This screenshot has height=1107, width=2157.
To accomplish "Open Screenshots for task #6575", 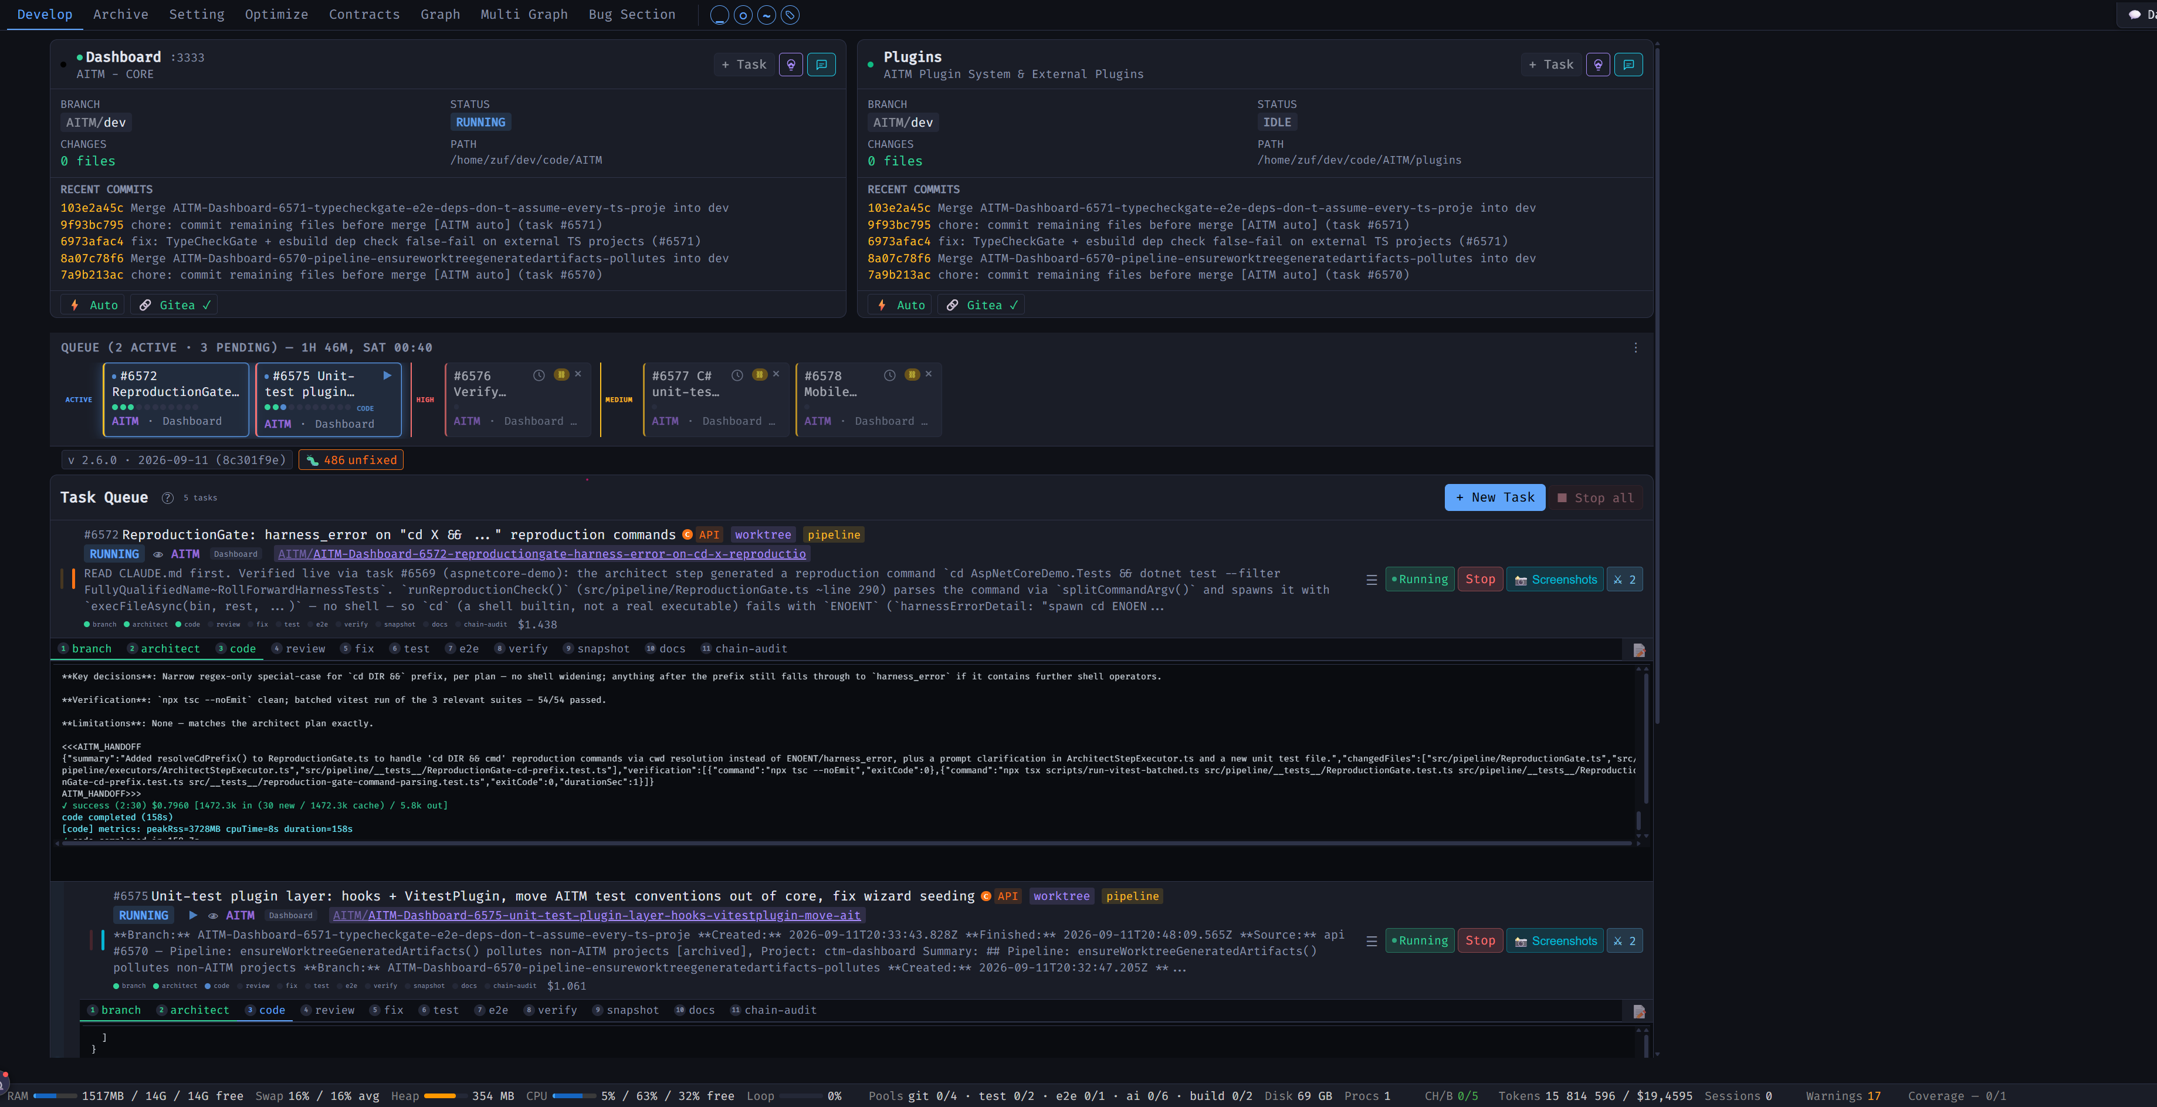I will point(1555,941).
